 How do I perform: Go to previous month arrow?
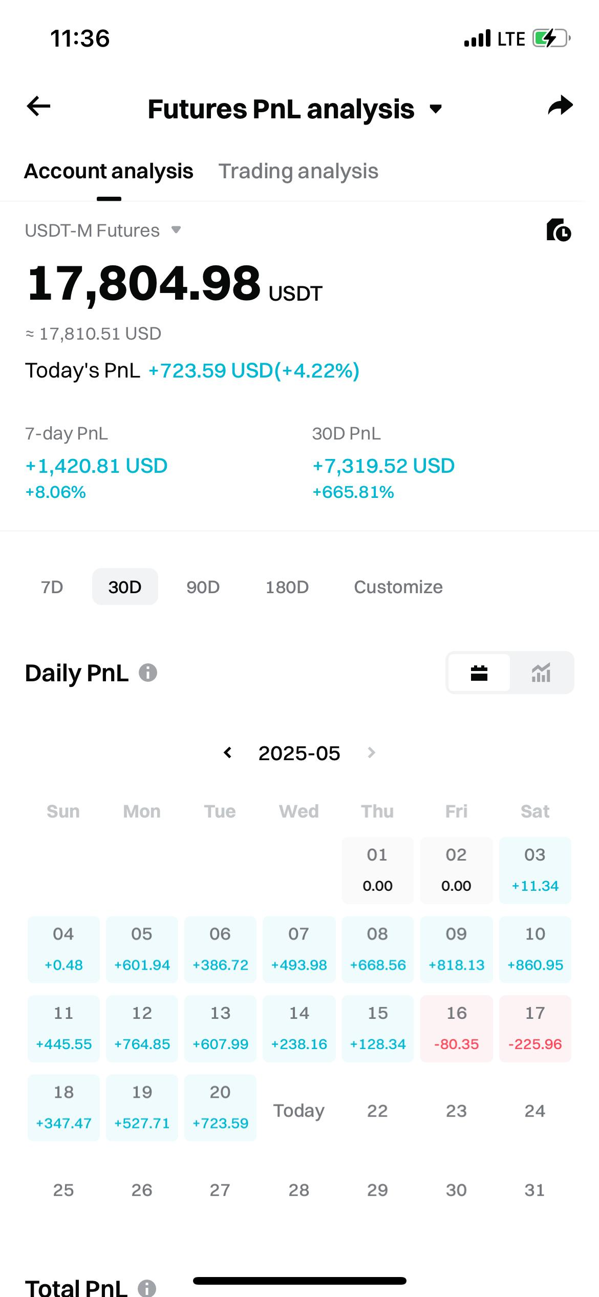228,752
